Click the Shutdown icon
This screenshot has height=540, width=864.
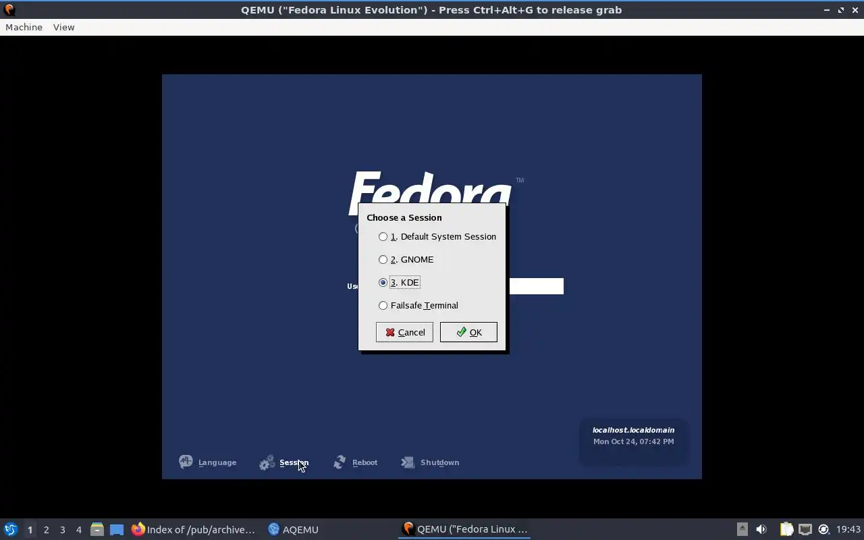[408, 462]
